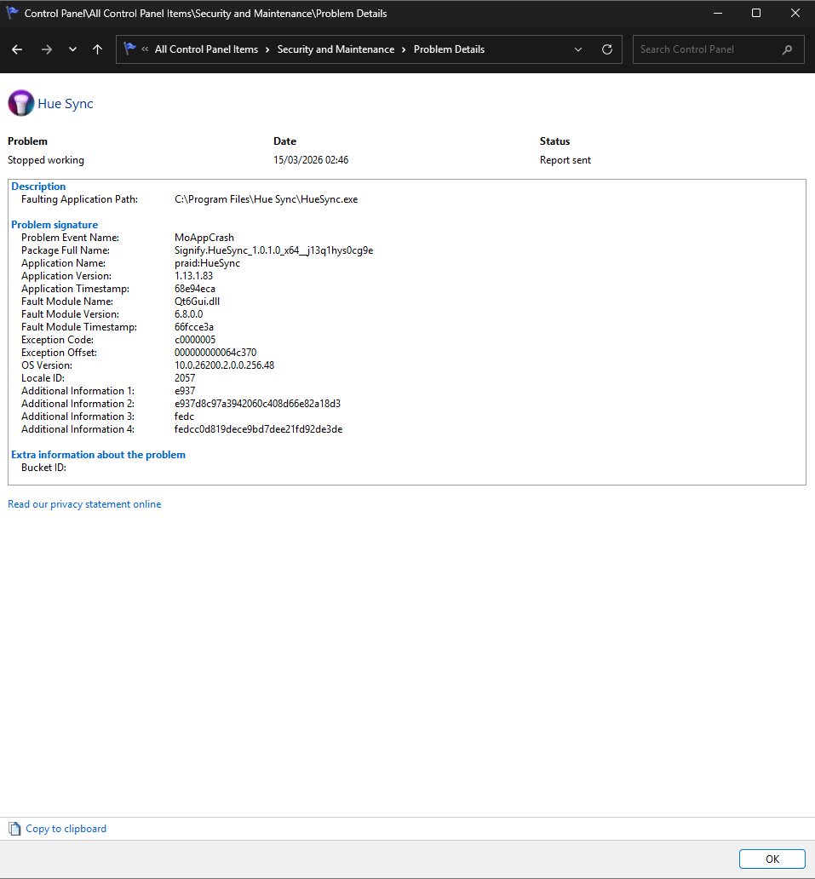Select the Signify.HueSync package full name
This screenshot has height=879, width=815.
(x=273, y=250)
